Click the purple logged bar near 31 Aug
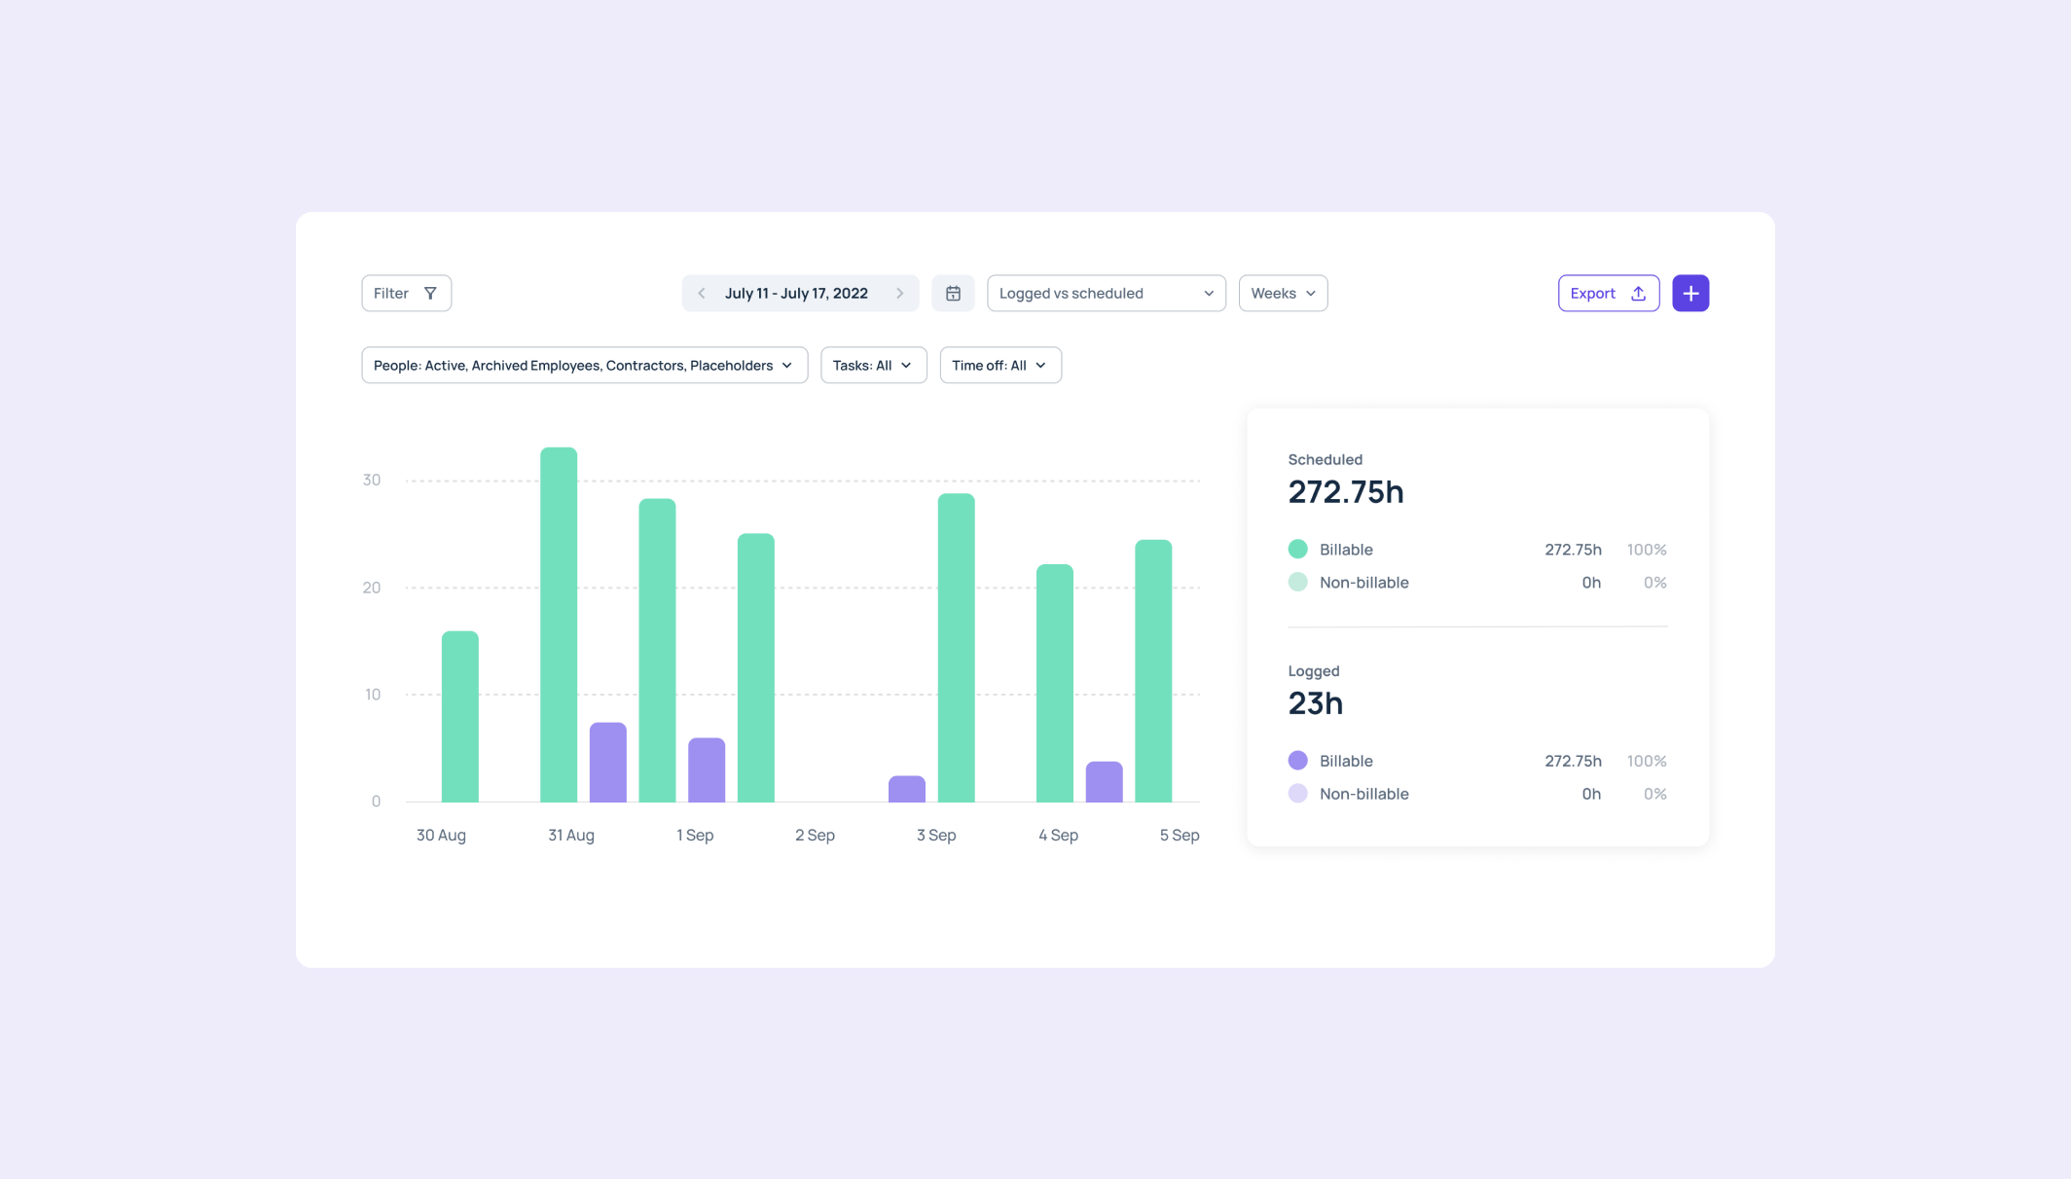This screenshot has width=2071, height=1179. pyautogui.click(x=608, y=763)
